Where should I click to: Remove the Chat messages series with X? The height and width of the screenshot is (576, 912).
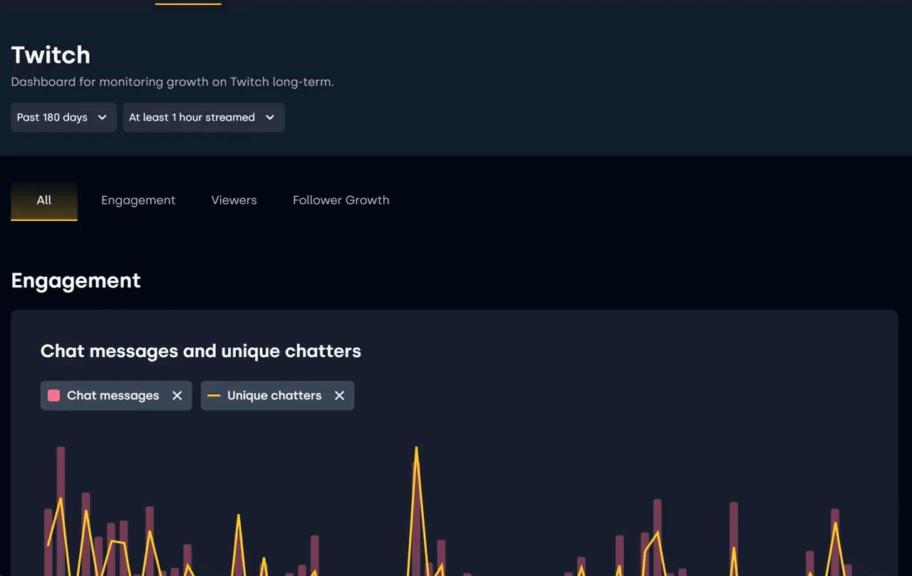tap(177, 396)
